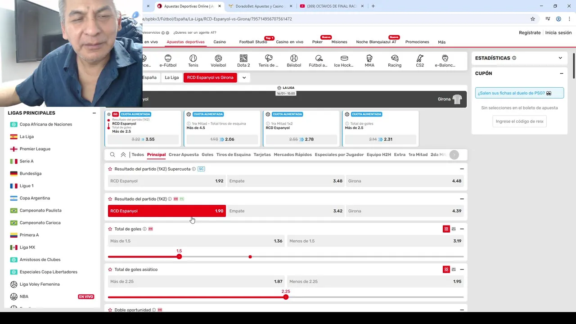576x324 pixels.
Task: Click the second dot on Total de goles slider
Action: (250, 256)
